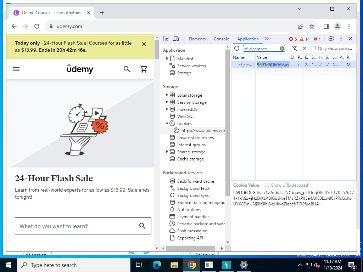Open DevTools customize three-dot menu
Viewport: 363px width, 272px height.
341,39
